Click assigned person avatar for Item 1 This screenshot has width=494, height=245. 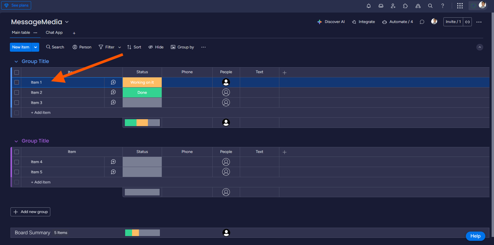(226, 82)
